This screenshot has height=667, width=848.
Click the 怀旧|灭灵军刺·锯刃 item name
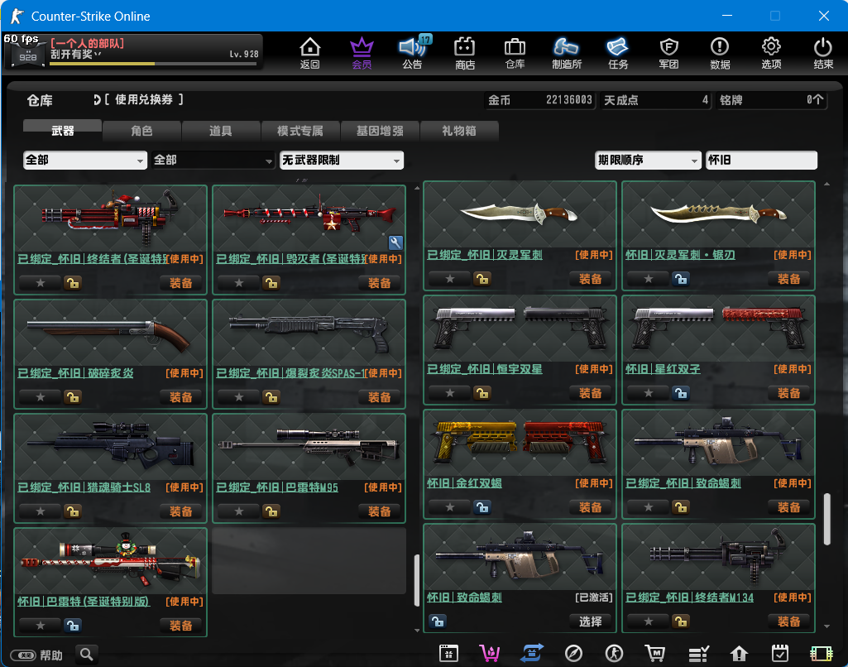pos(680,255)
